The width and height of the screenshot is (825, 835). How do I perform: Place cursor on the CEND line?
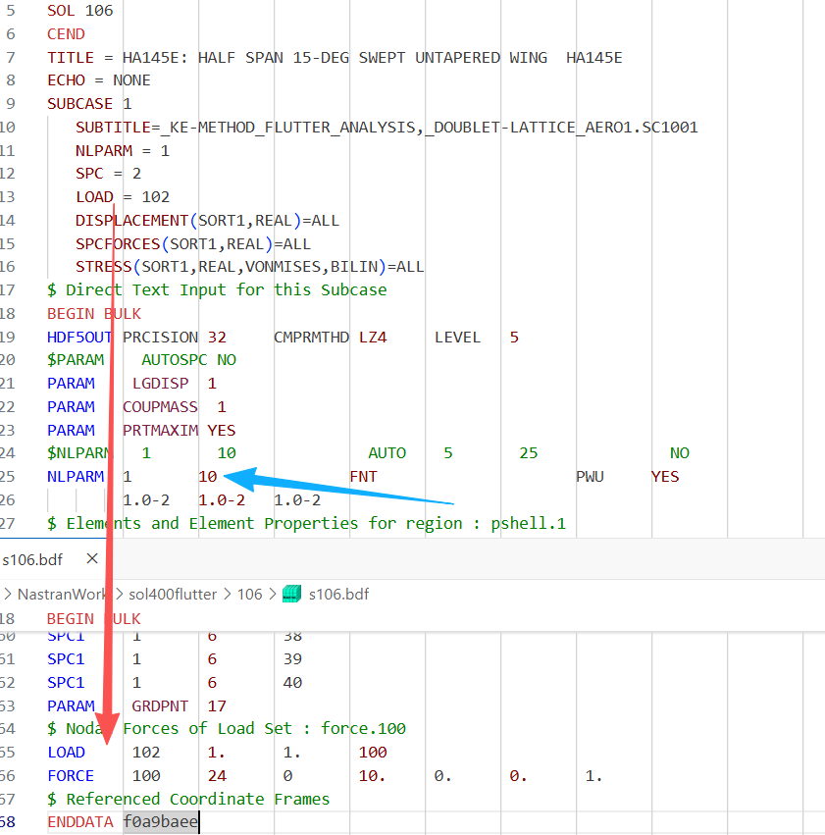[66, 34]
